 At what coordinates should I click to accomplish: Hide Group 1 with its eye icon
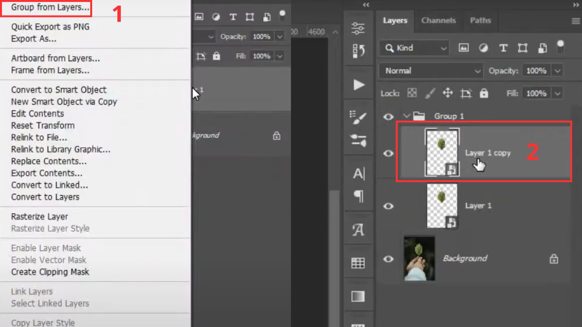coord(388,116)
